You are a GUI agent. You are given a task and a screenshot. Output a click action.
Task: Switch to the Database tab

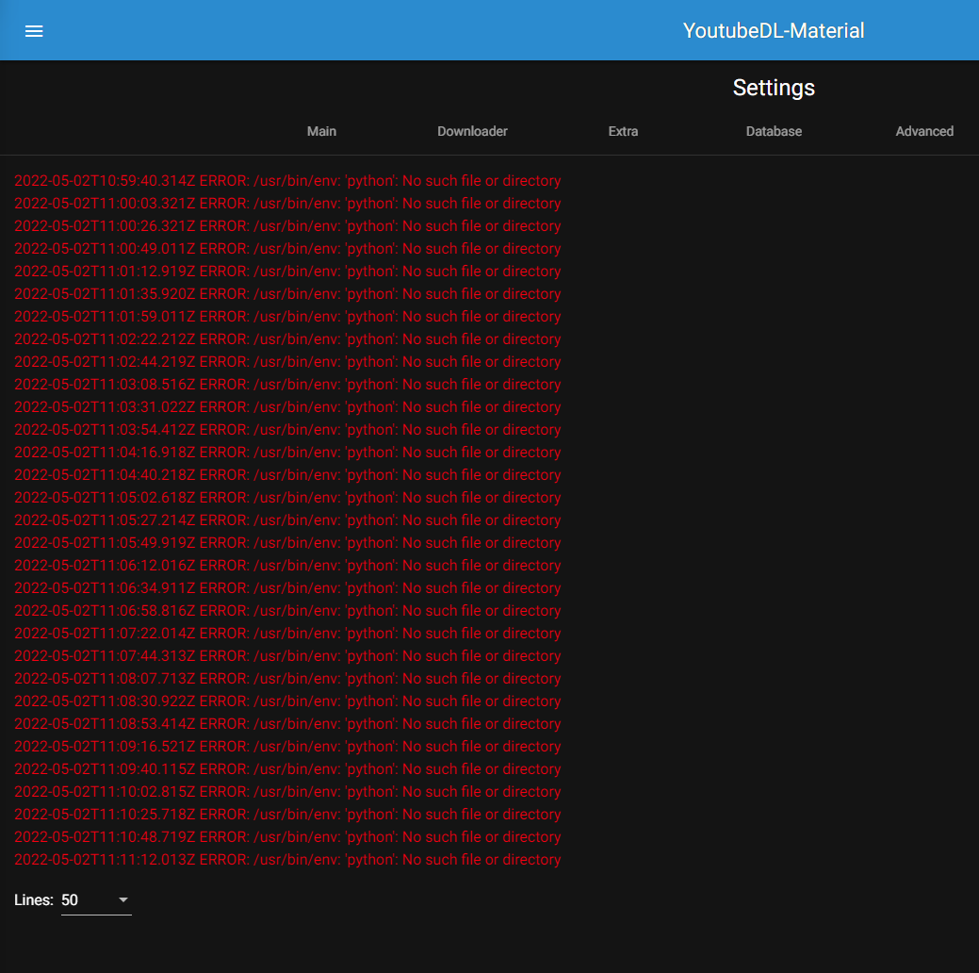click(773, 131)
